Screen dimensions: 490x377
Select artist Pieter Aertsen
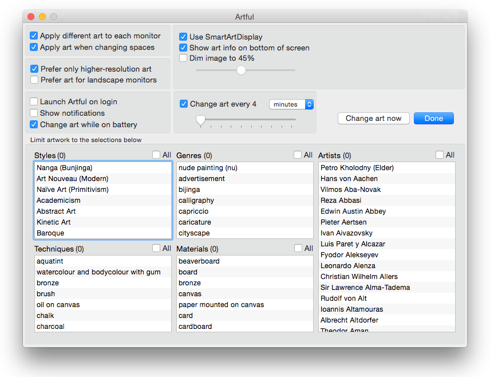click(x=387, y=222)
